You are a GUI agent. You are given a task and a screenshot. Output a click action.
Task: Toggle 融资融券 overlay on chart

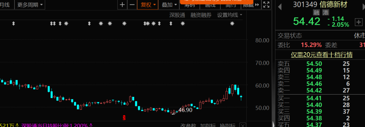coord(201,15)
